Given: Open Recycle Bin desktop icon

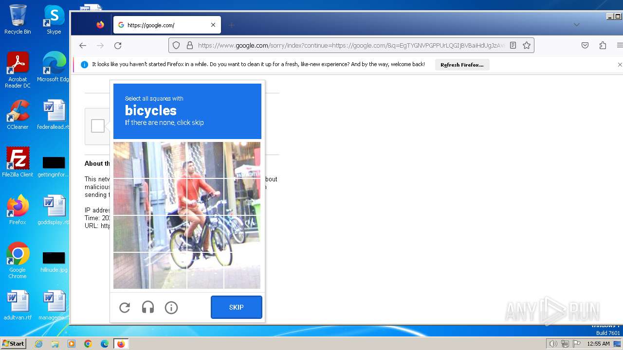Looking at the screenshot, I should coord(18,19).
